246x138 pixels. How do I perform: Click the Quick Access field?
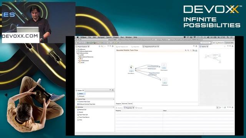click(205, 43)
